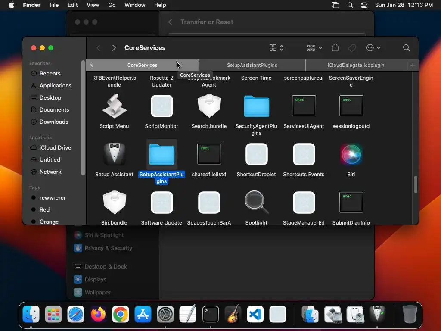441x331 pixels.
Task: Select the Software Update app icon
Action: 162,203
